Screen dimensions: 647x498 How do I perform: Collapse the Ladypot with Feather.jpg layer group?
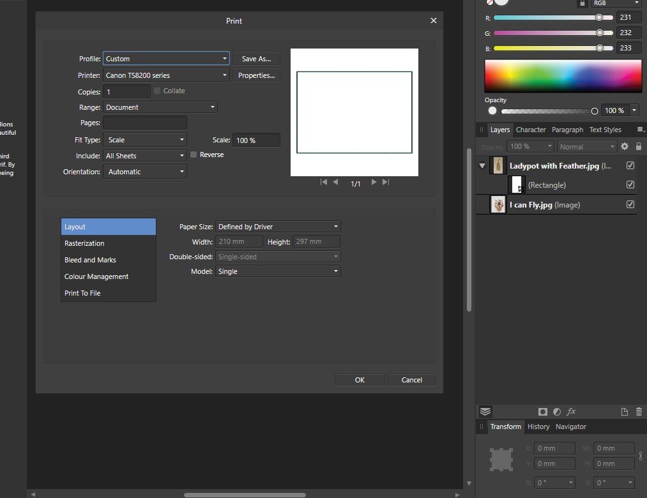482,165
